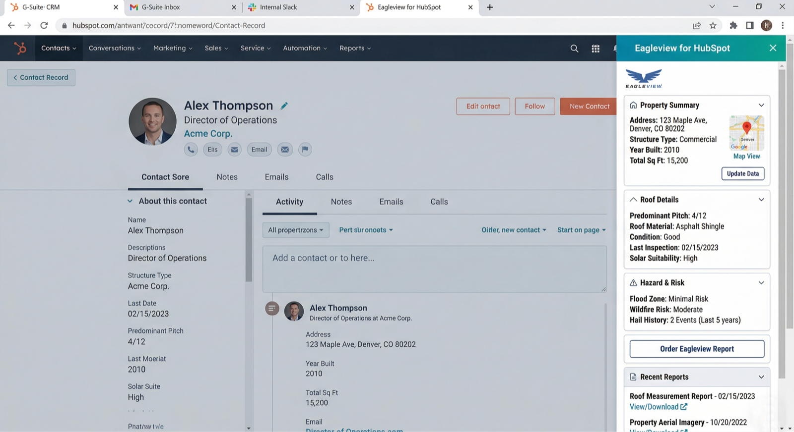The height and width of the screenshot is (432, 794).
Task: Select the Contact Sore tab
Action: click(x=165, y=177)
